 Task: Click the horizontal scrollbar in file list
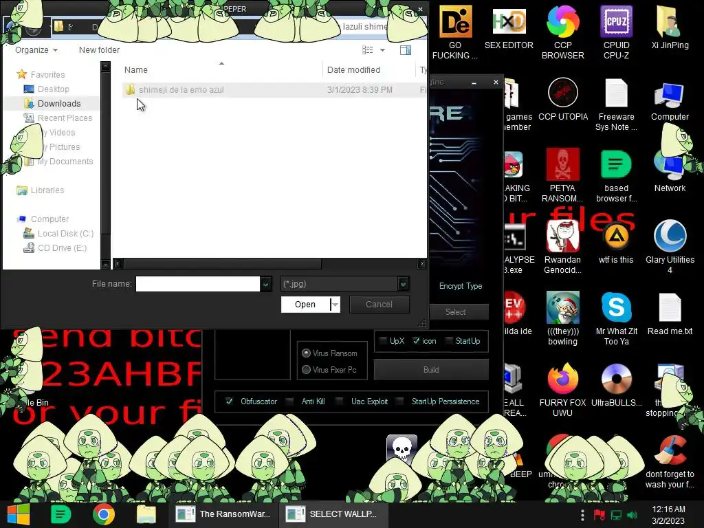222,263
